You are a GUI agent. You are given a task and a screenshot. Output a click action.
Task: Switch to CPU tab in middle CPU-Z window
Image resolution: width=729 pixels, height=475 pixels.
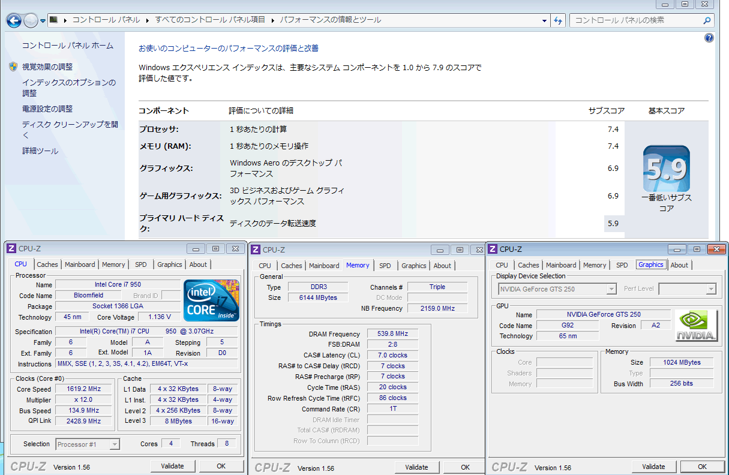[x=265, y=266]
